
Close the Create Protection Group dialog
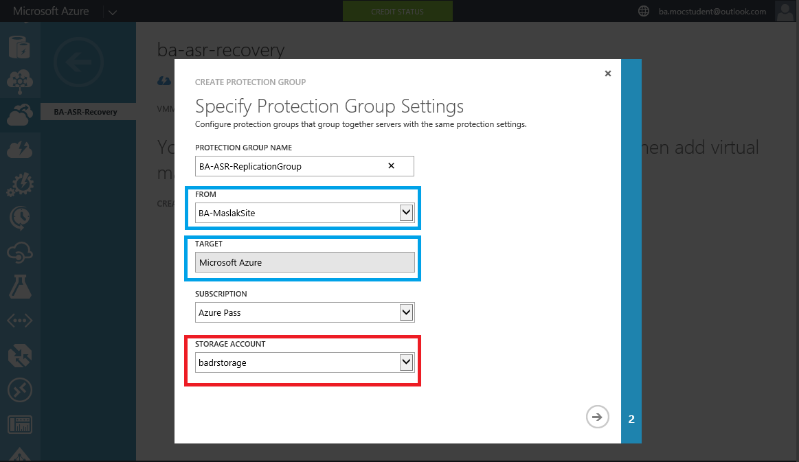[x=608, y=73]
